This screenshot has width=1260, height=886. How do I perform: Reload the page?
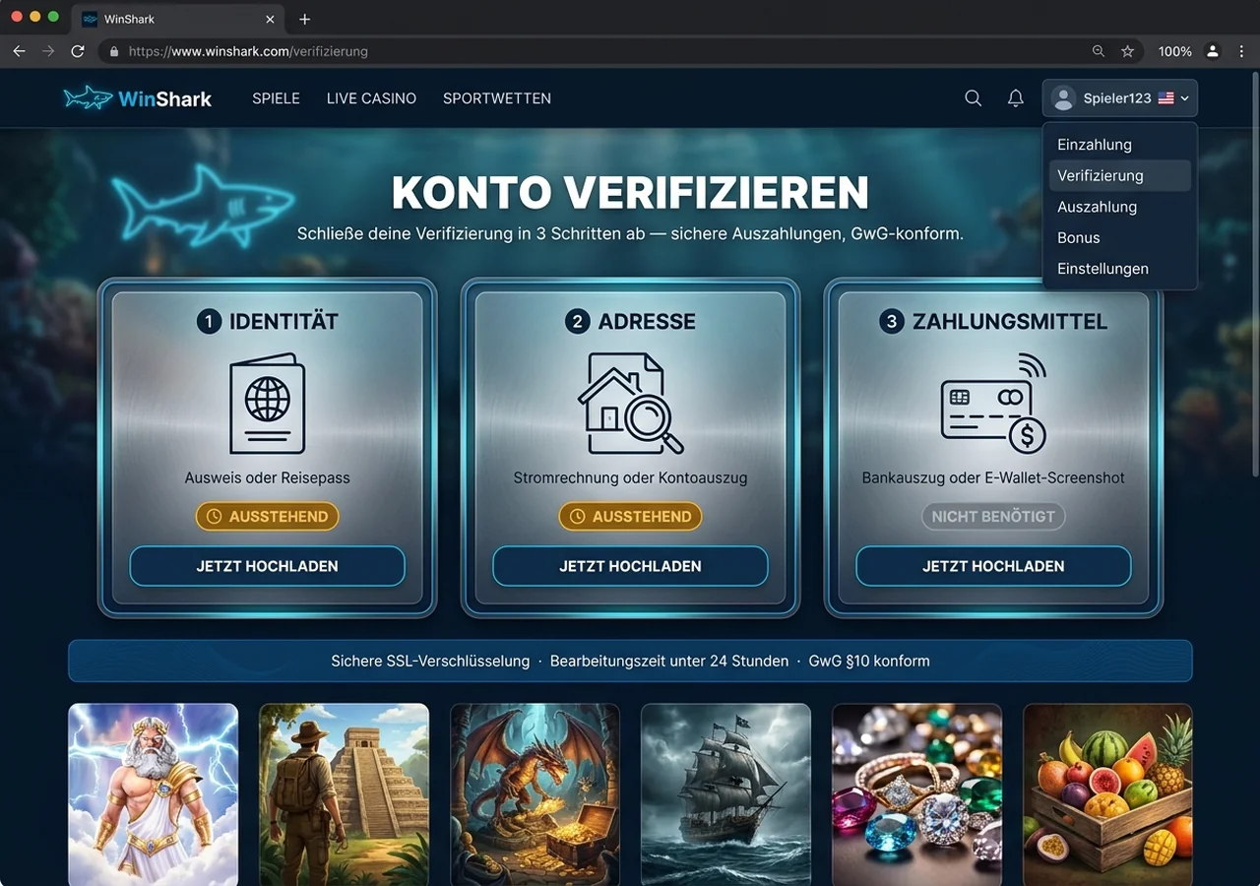pos(78,51)
